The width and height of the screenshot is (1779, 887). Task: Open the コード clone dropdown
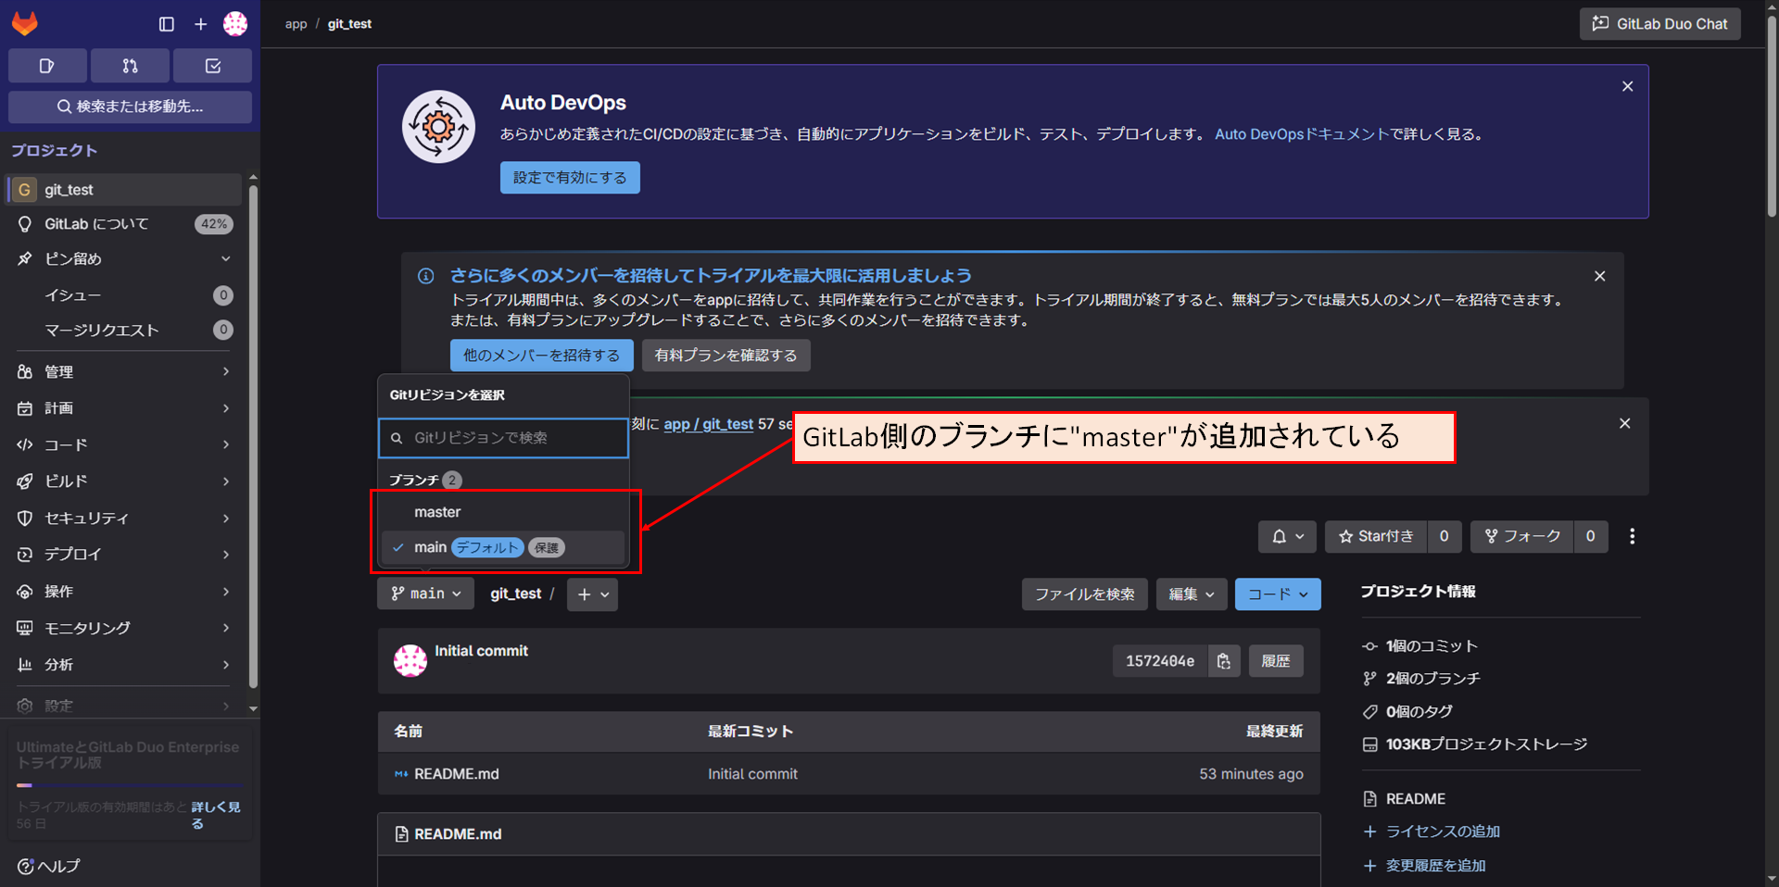pyautogui.click(x=1278, y=594)
